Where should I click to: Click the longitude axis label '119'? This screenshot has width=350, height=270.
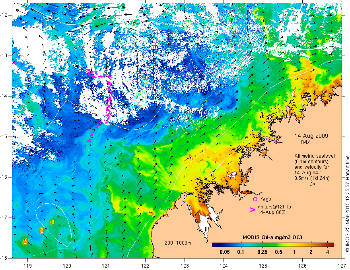(x=28, y=266)
